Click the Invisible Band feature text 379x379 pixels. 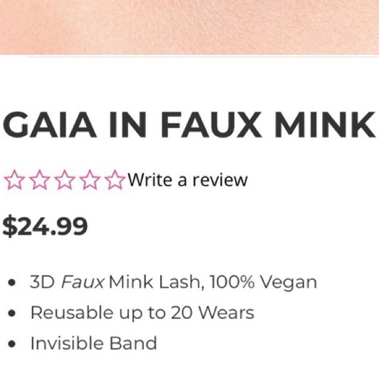[94, 343]
